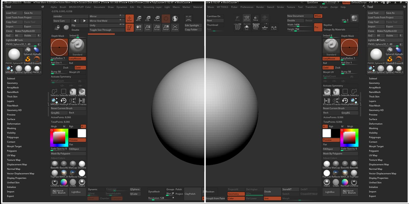Click the DynaMesh button

(x=155, y=191)
